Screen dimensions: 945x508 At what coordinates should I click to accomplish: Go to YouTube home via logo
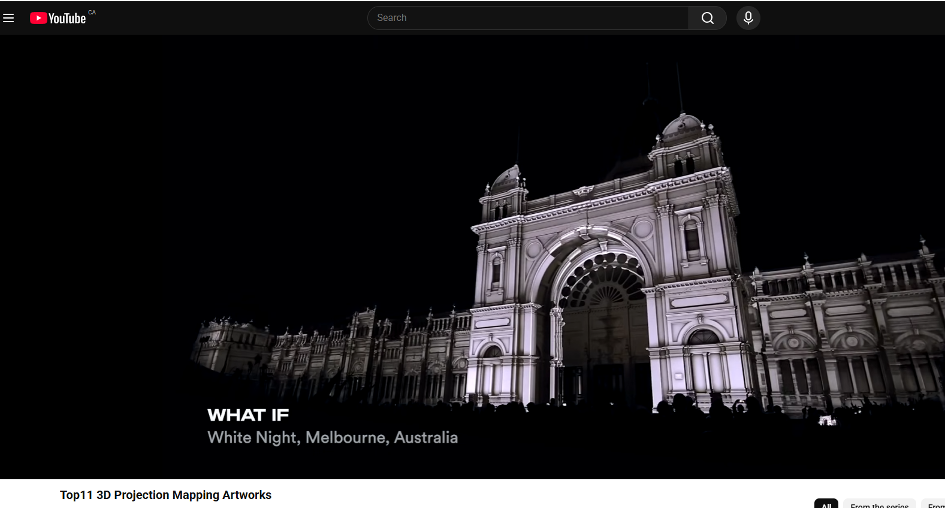(x=58, y=18)
